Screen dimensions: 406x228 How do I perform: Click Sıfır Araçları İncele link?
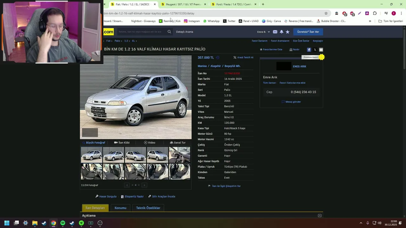point(162,196)
